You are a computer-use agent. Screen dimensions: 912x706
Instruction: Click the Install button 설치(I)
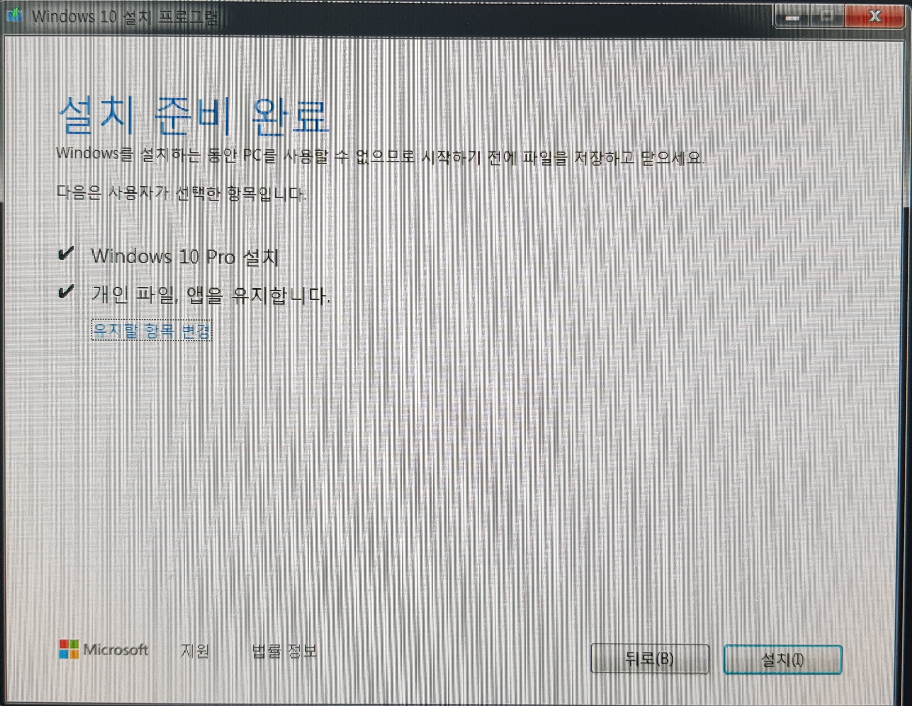tap(783, 659)
